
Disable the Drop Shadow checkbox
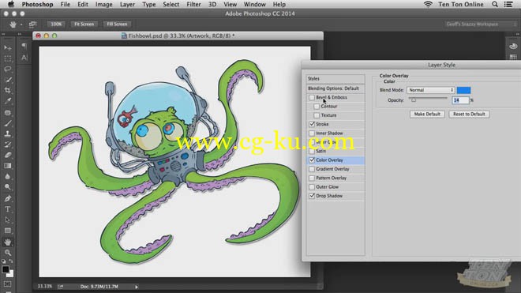click(x=312, y=196)
